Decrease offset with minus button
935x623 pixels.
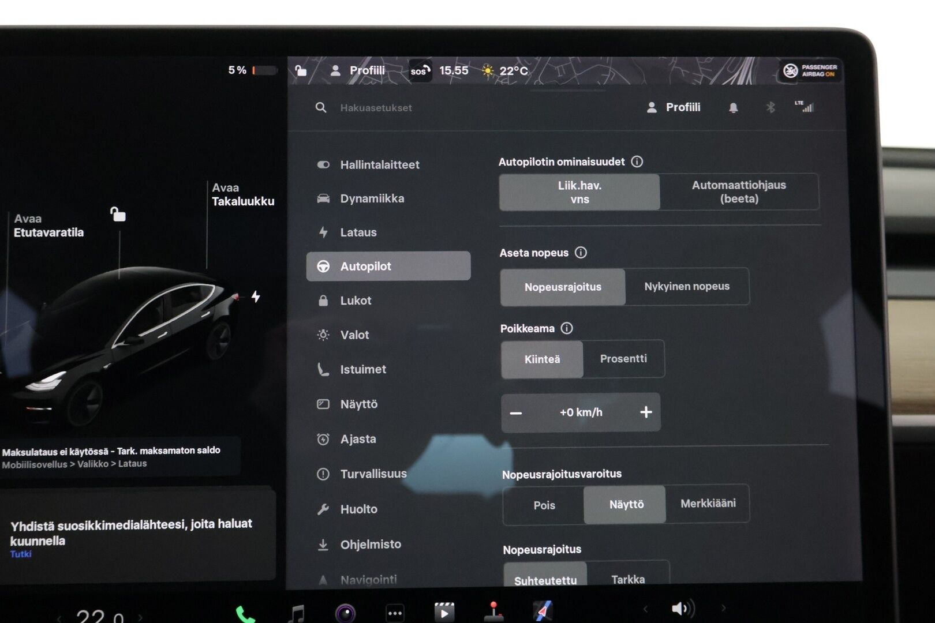(516, 413)
